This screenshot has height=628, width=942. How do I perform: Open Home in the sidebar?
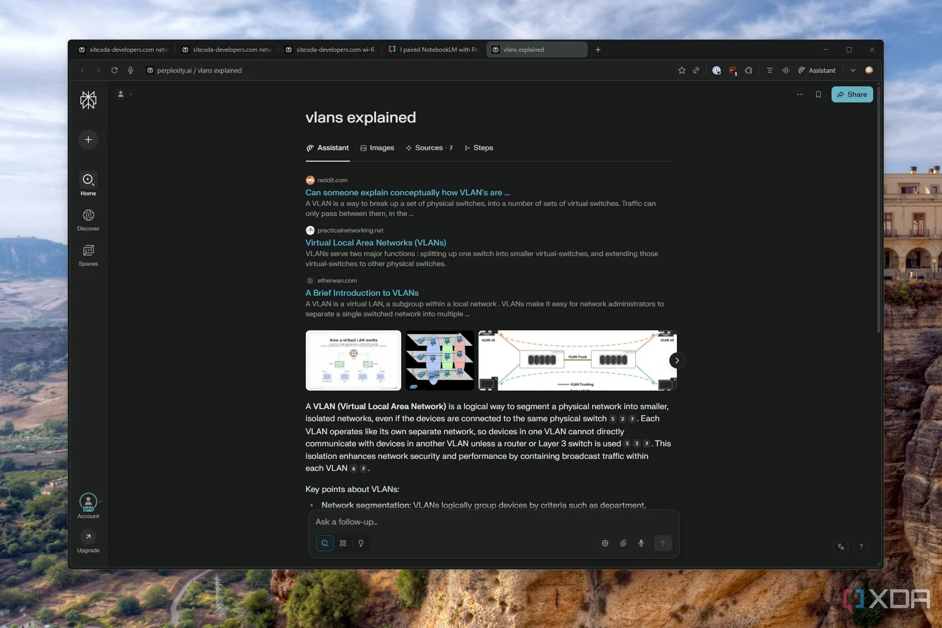[x=88, y=184]
